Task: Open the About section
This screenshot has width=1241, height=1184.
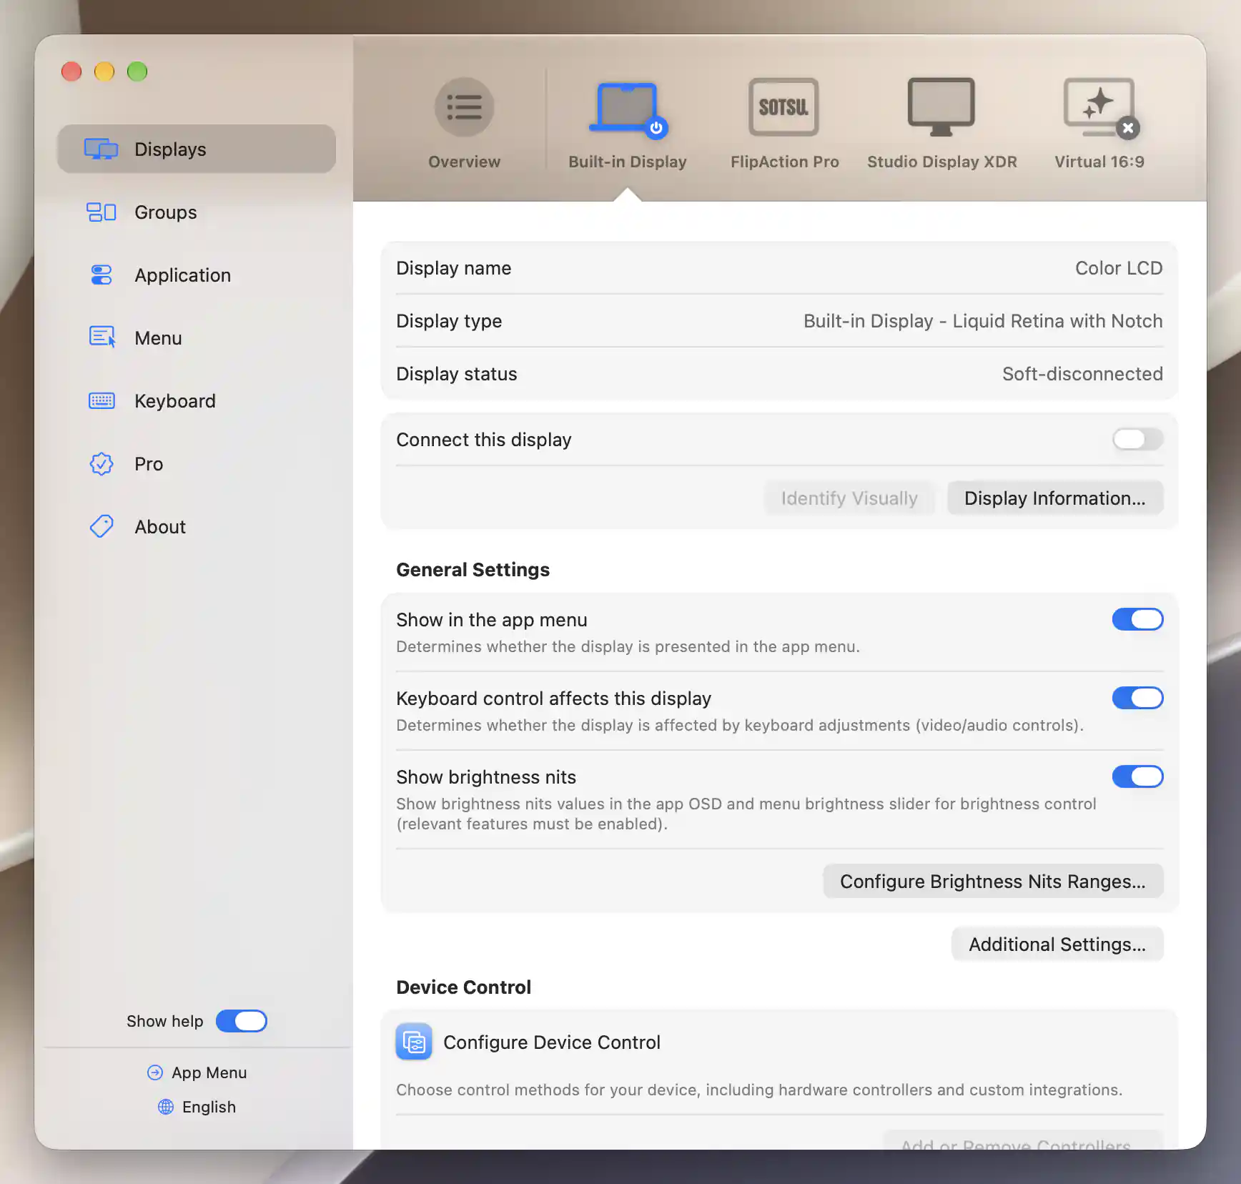Action: [x=160, y=526]
